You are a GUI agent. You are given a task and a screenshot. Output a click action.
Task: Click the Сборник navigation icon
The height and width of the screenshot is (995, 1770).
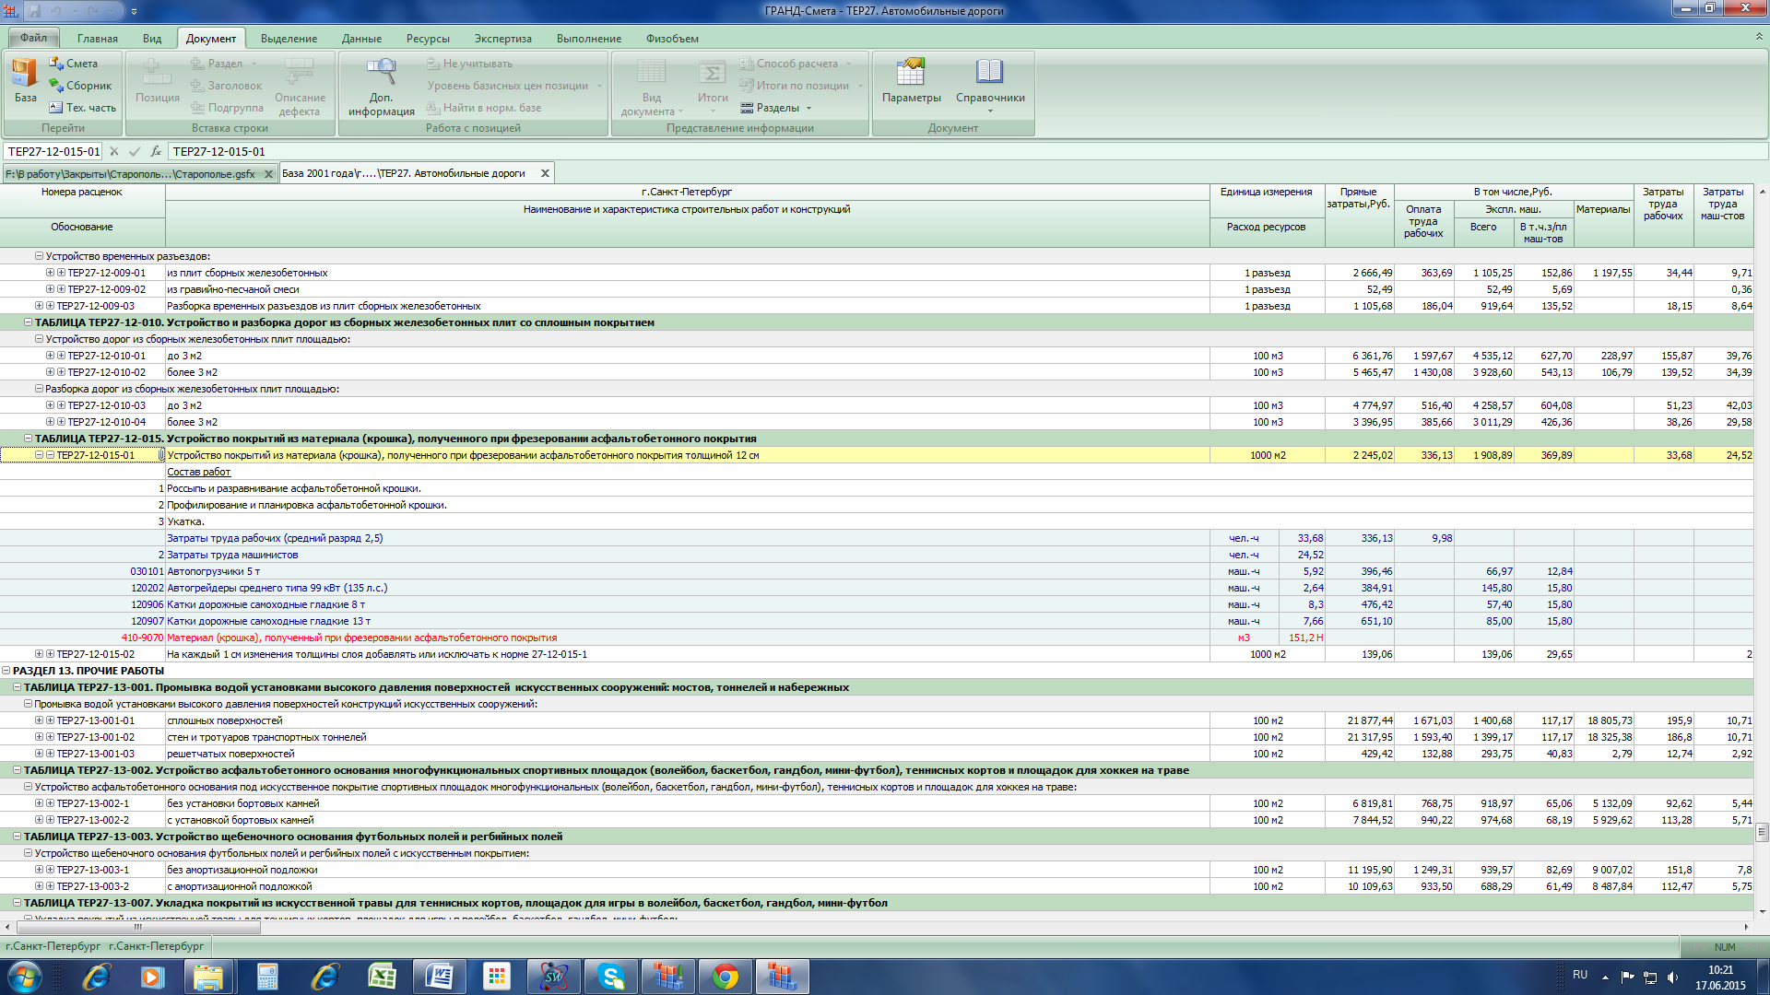click(56, 86)
